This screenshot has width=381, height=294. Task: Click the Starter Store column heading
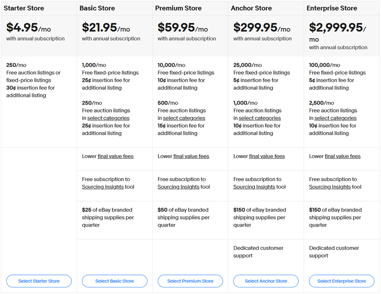point(24,8)
